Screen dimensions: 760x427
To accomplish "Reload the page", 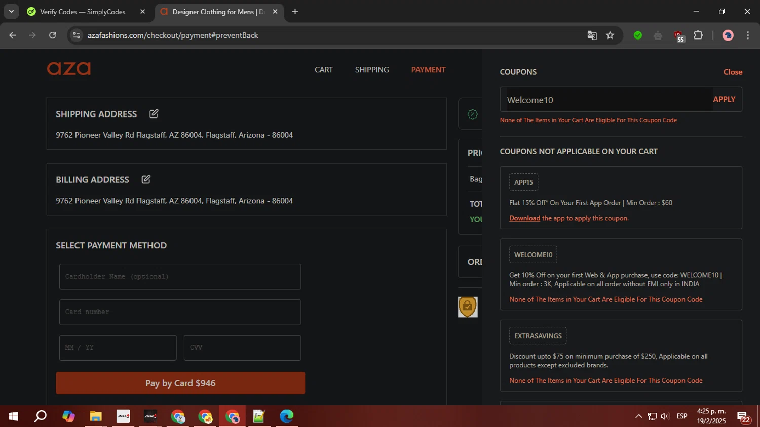I will click(x=53, y=35).
